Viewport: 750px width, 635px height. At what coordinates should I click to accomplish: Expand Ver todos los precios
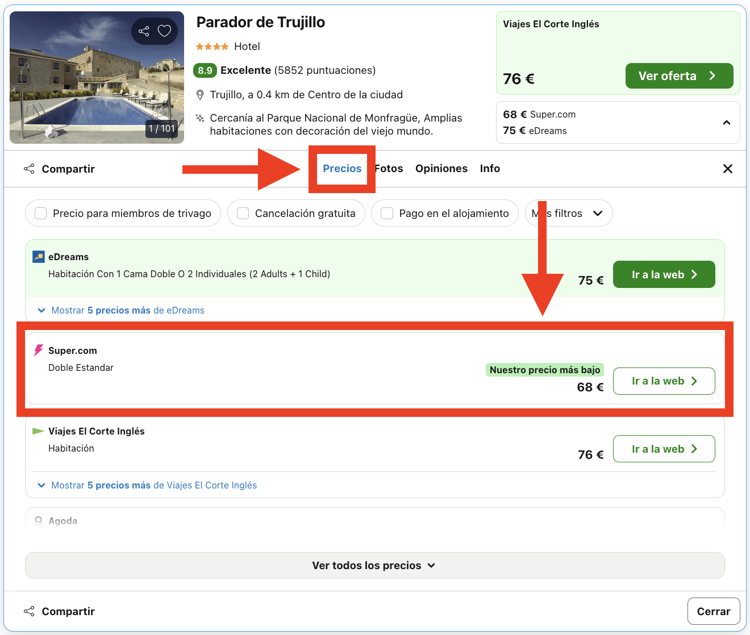pyautogui.click(x=374, y=566)
